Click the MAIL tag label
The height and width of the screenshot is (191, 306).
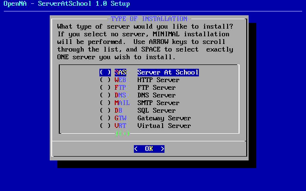[122, 103]
